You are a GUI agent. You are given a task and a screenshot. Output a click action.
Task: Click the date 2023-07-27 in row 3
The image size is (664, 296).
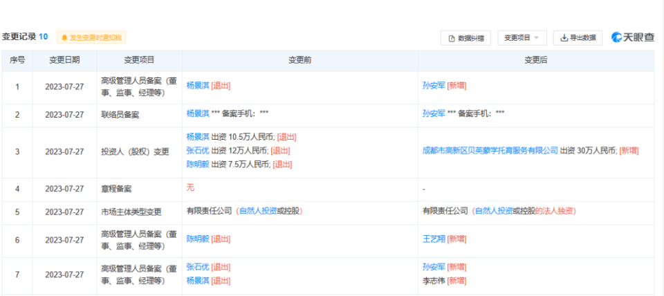pos(64,151)
